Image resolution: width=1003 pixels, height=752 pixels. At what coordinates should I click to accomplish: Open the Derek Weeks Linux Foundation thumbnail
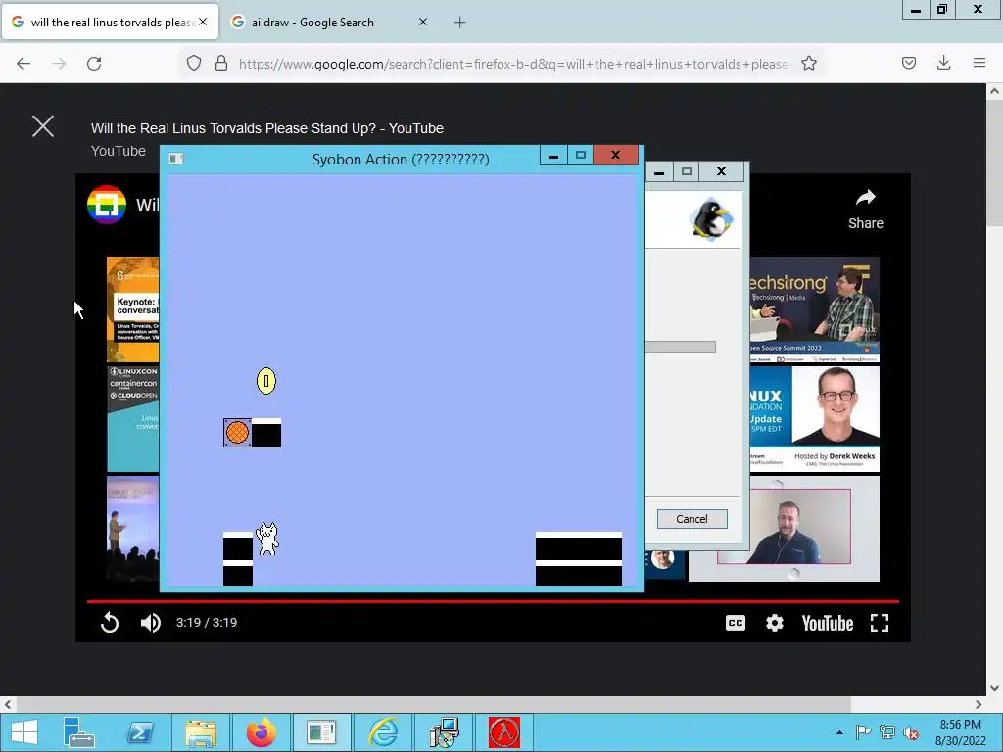(814, 419)
